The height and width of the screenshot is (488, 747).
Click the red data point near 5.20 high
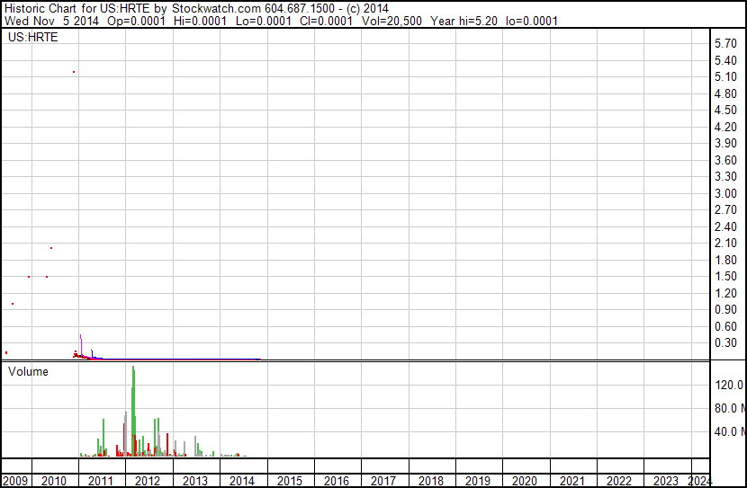click(74, 72)
